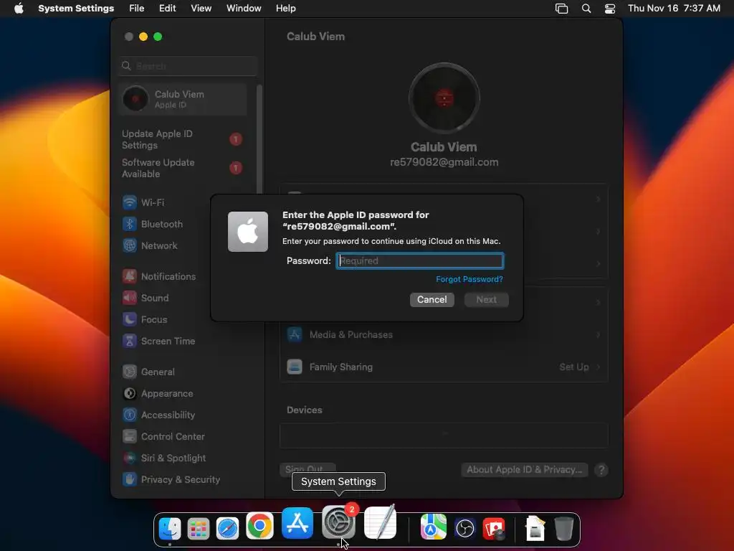Viewport: 734px width, 551px height.
Task: Click the Forgot Password? link
Action: [x=469, y=279]
